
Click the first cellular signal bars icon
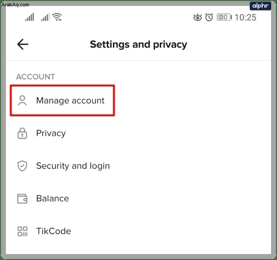(29, 17)
